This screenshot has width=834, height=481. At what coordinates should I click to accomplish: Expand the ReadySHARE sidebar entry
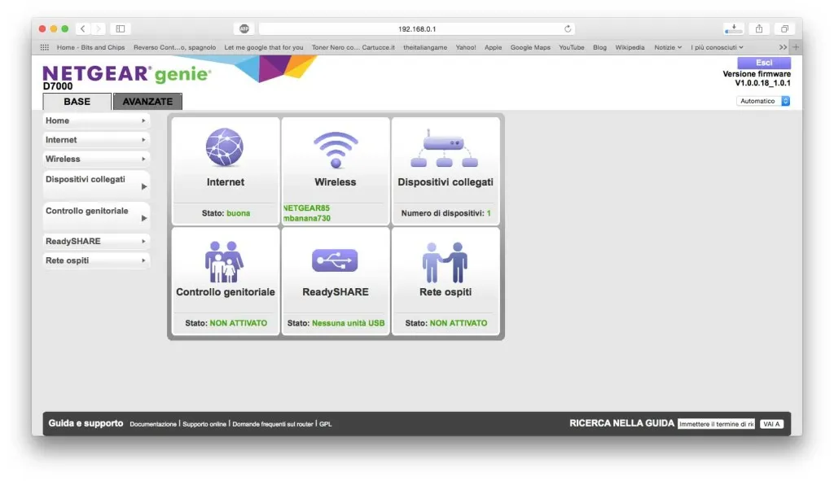(95, 241)
